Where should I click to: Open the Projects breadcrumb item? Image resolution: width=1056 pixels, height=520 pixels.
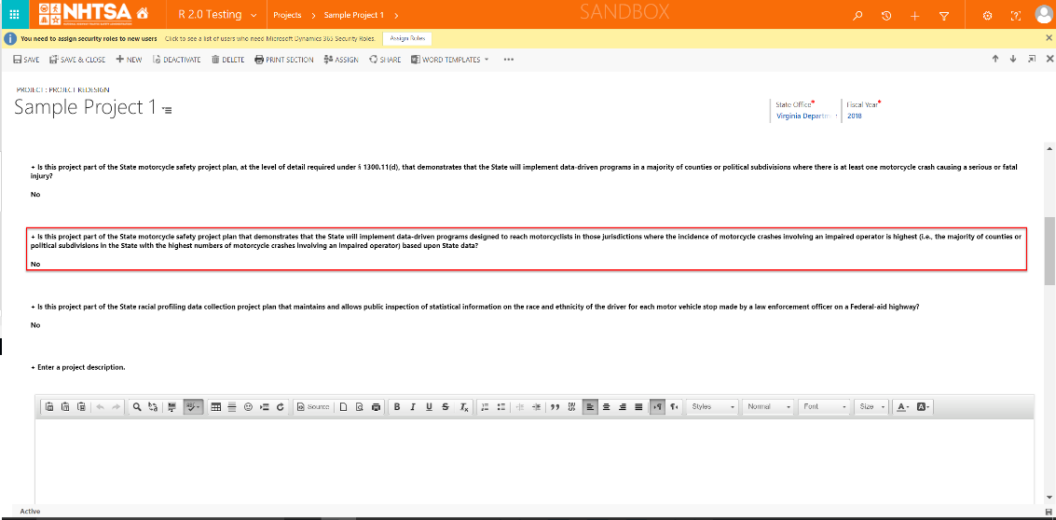tap(287, 16)
